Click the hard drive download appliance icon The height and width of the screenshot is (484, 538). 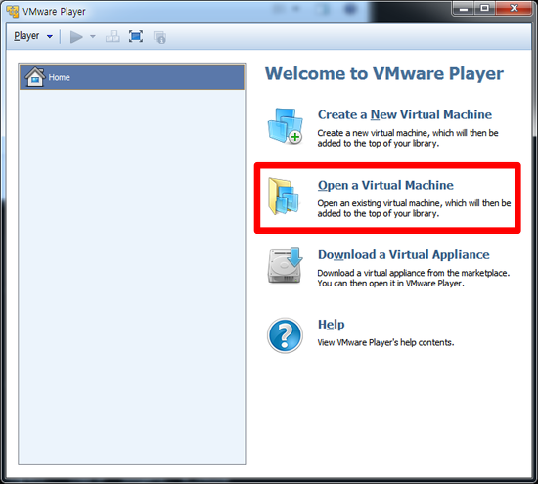pyautogui.click(x=285, y=266)
